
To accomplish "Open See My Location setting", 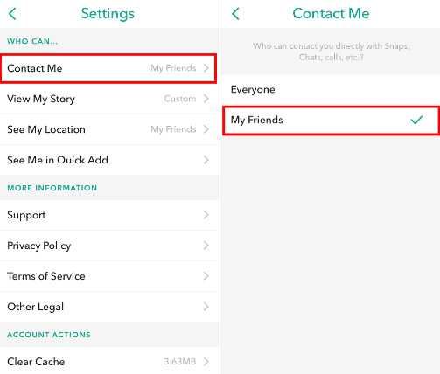I will click(109, 129).
